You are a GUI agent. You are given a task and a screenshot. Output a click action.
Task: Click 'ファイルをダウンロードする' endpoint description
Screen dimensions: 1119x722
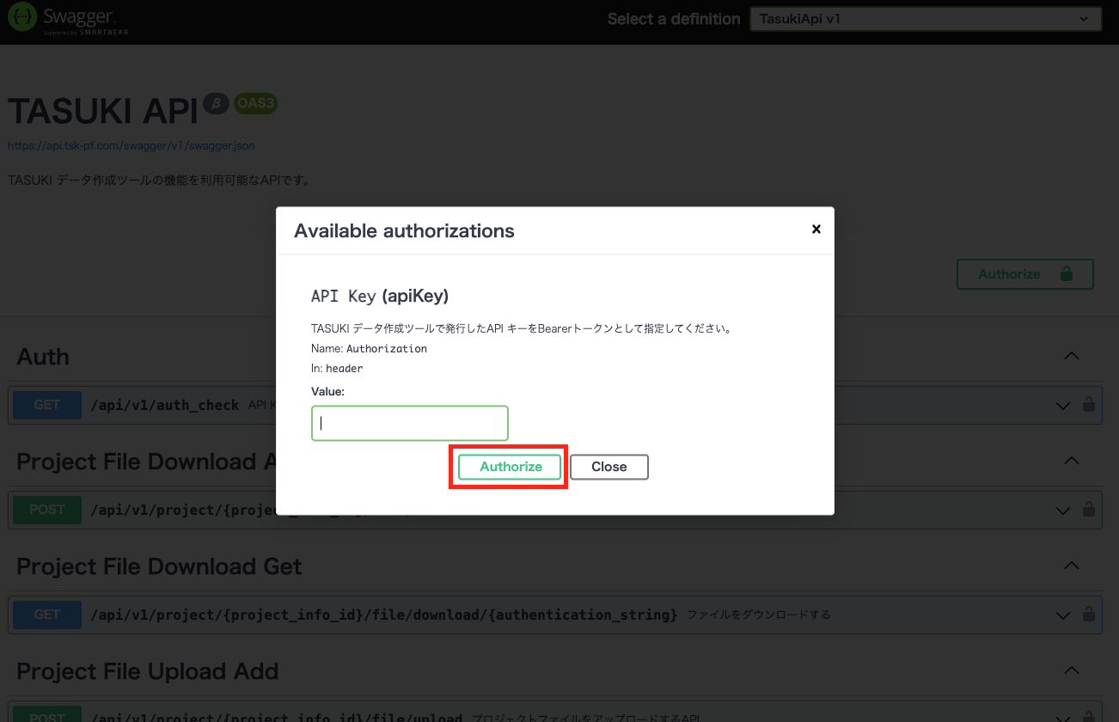759,615
